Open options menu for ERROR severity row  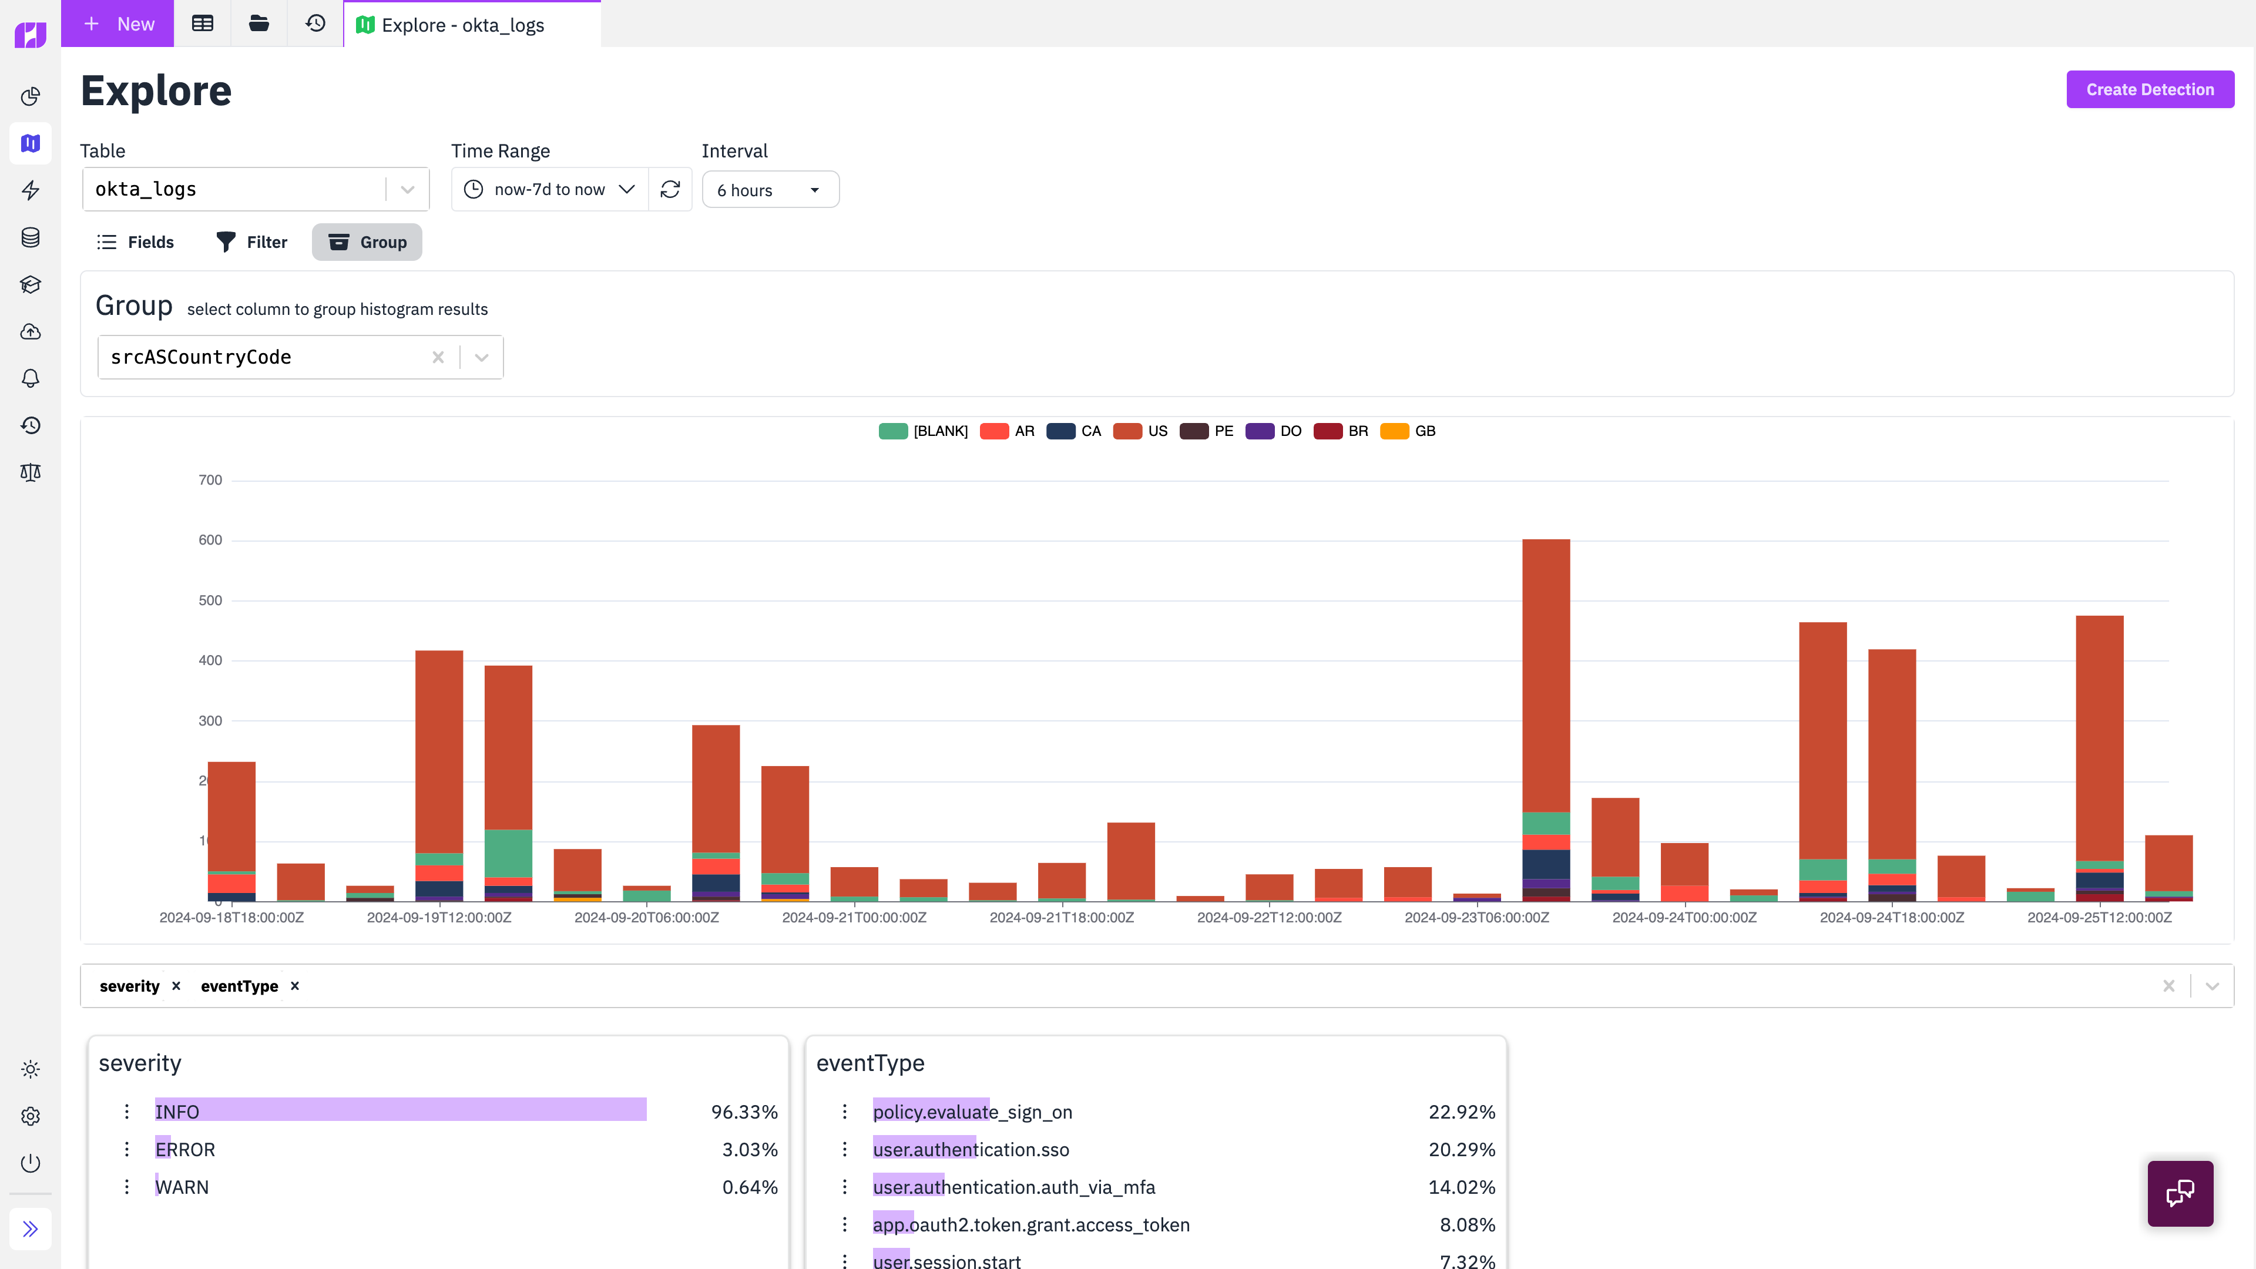tap(127, 1150)
